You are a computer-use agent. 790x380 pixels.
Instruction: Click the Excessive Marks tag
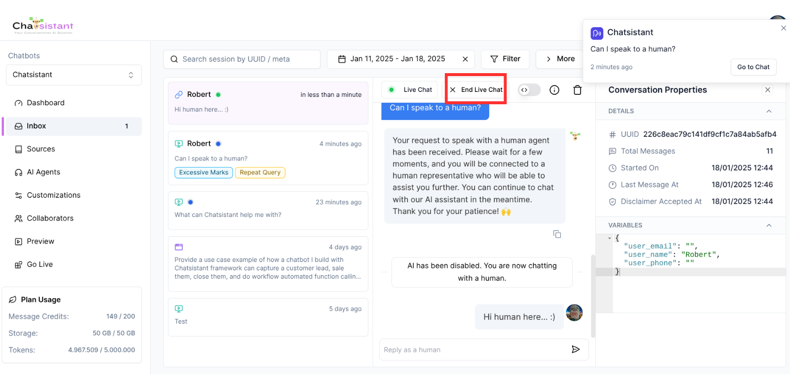pyautogui.click(x=203, y=172)
